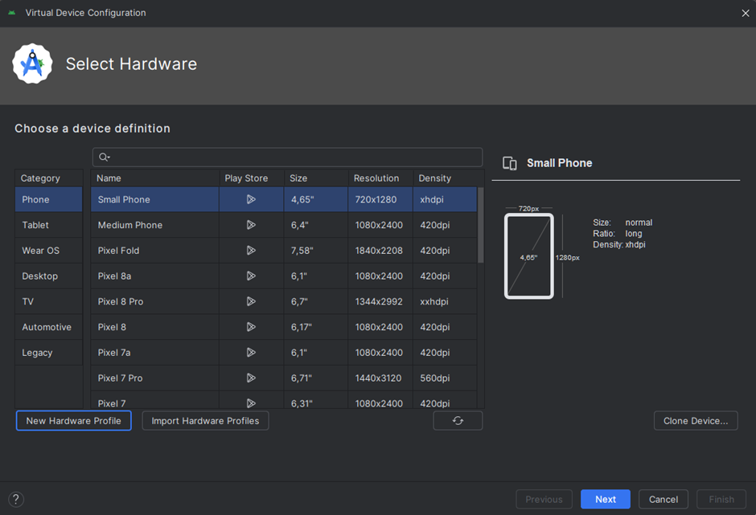Click the 6,71" size cell
Image resolution: width=756 pixels, height=515 pixels.
[x=316, y=378]
